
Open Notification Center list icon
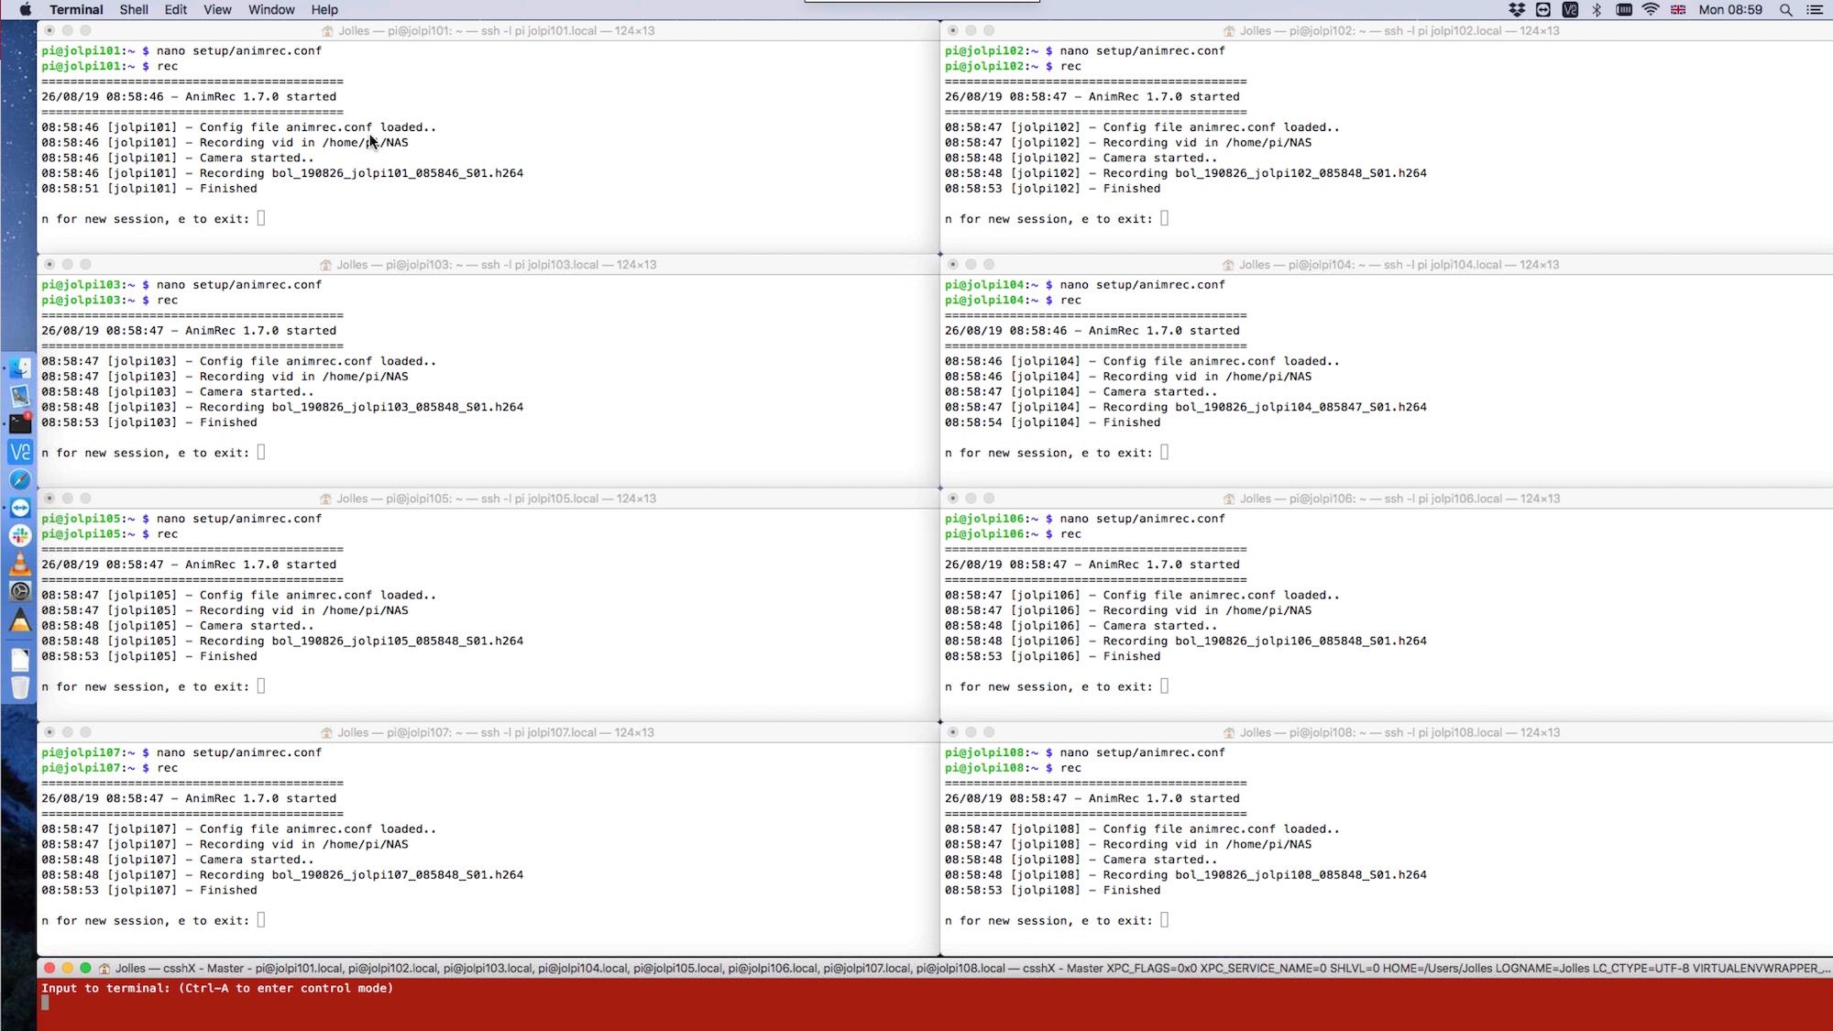[x=1814, y=9]
